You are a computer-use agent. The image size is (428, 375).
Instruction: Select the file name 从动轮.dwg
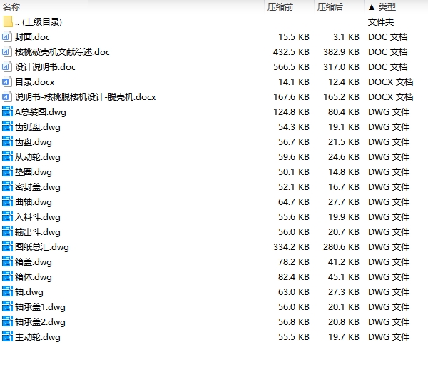click(38, 157)
